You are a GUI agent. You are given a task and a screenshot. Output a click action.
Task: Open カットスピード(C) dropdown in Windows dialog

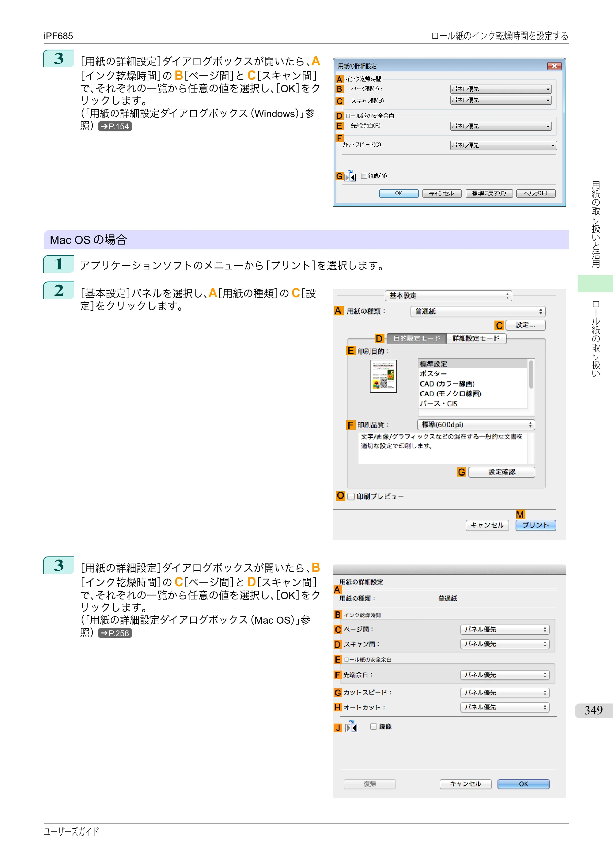pos(503,145)
